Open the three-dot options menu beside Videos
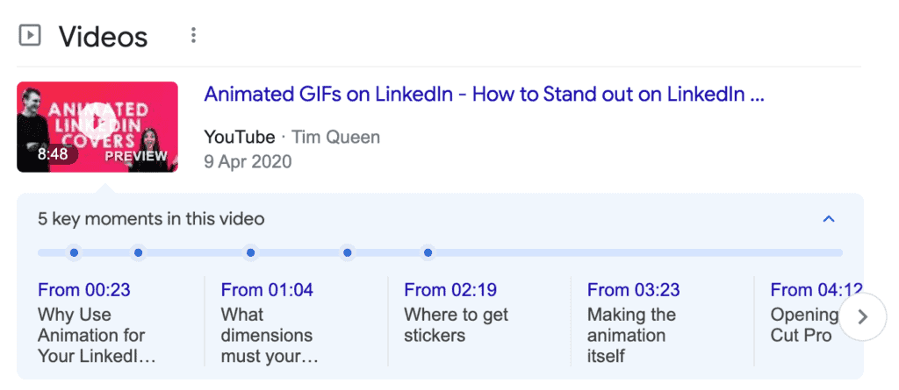This screenshot has width=899, height=390. pyautogui.click(x=193, y=36)
